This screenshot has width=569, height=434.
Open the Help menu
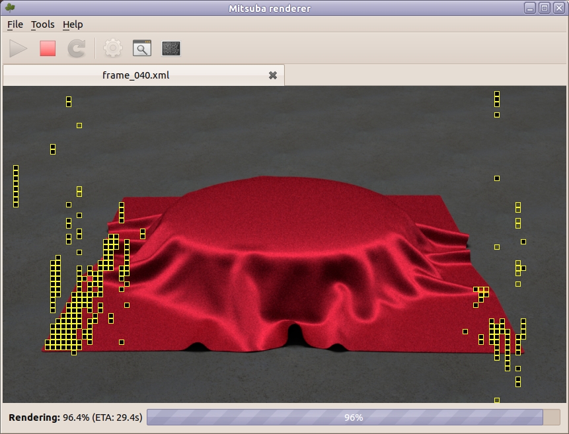73,24
